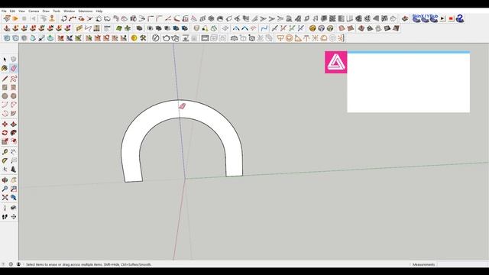Image resolution: width=489 pixels, height=275 pixels.
Task: Select the Select arrow tool
Action: 5,60
